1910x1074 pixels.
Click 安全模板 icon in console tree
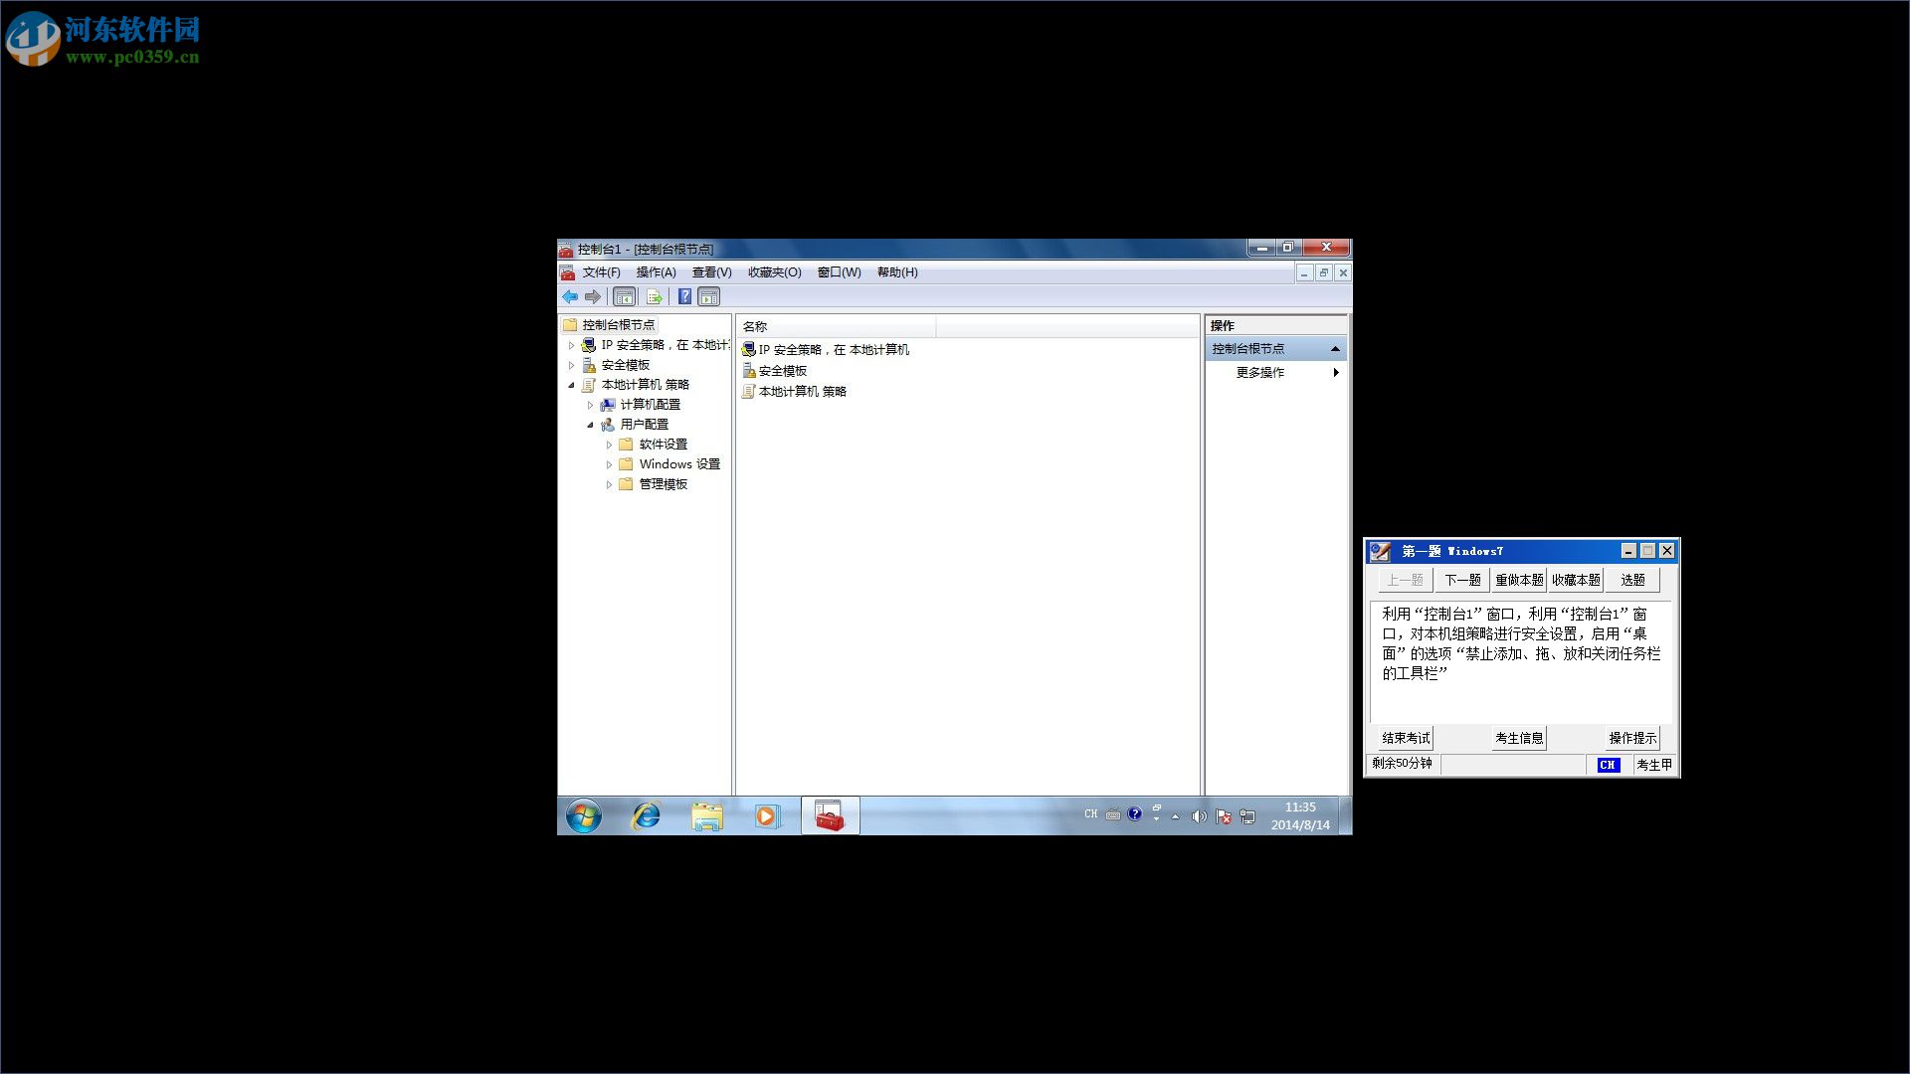click(x=589, y=365)
